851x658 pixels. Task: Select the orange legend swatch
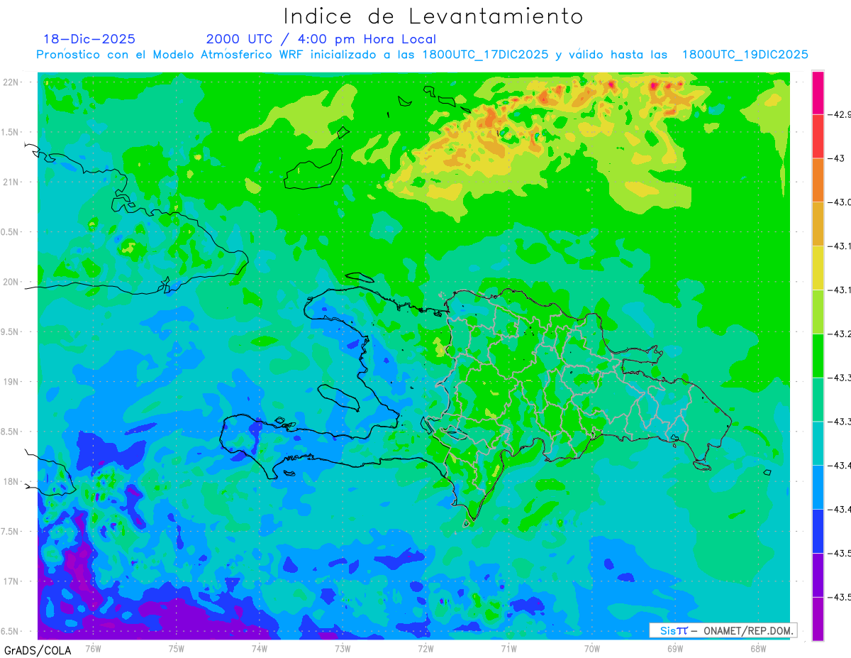(818, 180)
